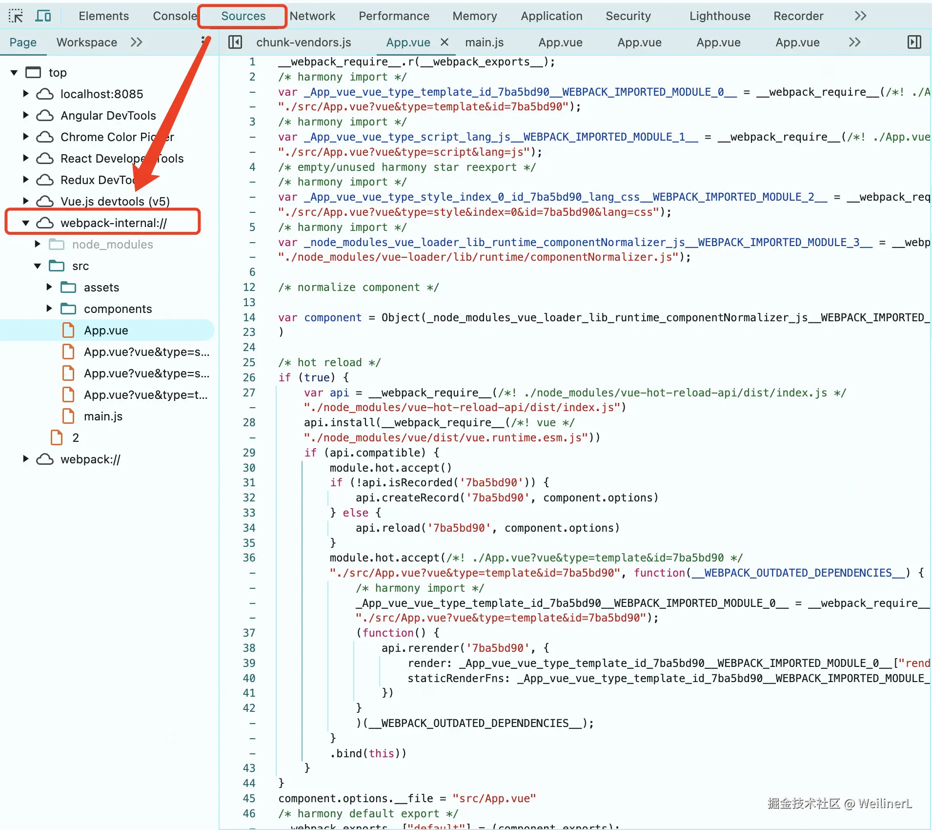Expand the webpack:// tree node
Viewport: 932px width, 830px height.
pos(26,459)
